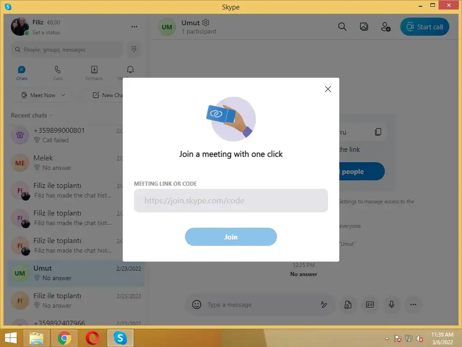Open the dial pad icon
The image size is (462, 347).
pyautogui.click(x=134, y=49)
